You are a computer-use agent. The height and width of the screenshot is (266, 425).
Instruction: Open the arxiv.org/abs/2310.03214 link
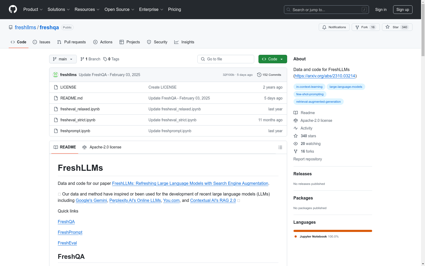pos(325,76)
